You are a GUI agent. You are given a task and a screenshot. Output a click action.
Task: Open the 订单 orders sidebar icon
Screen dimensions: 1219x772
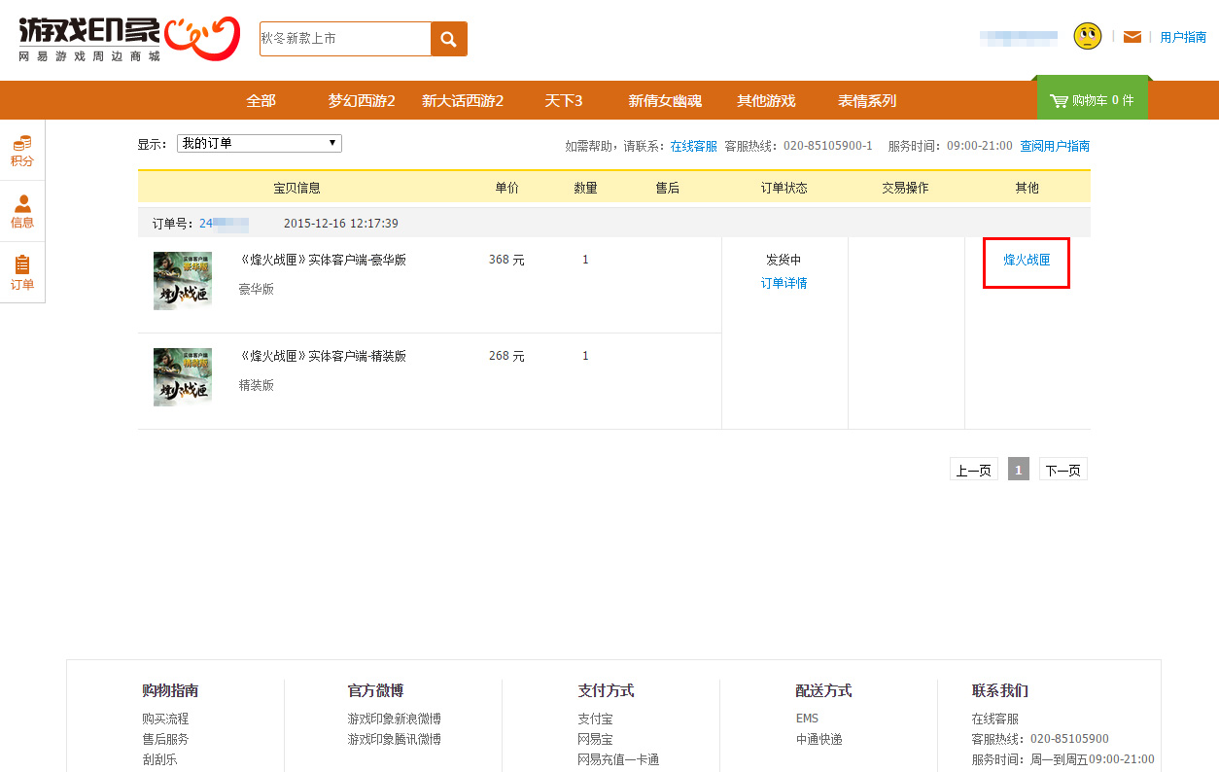click(22, 273)
